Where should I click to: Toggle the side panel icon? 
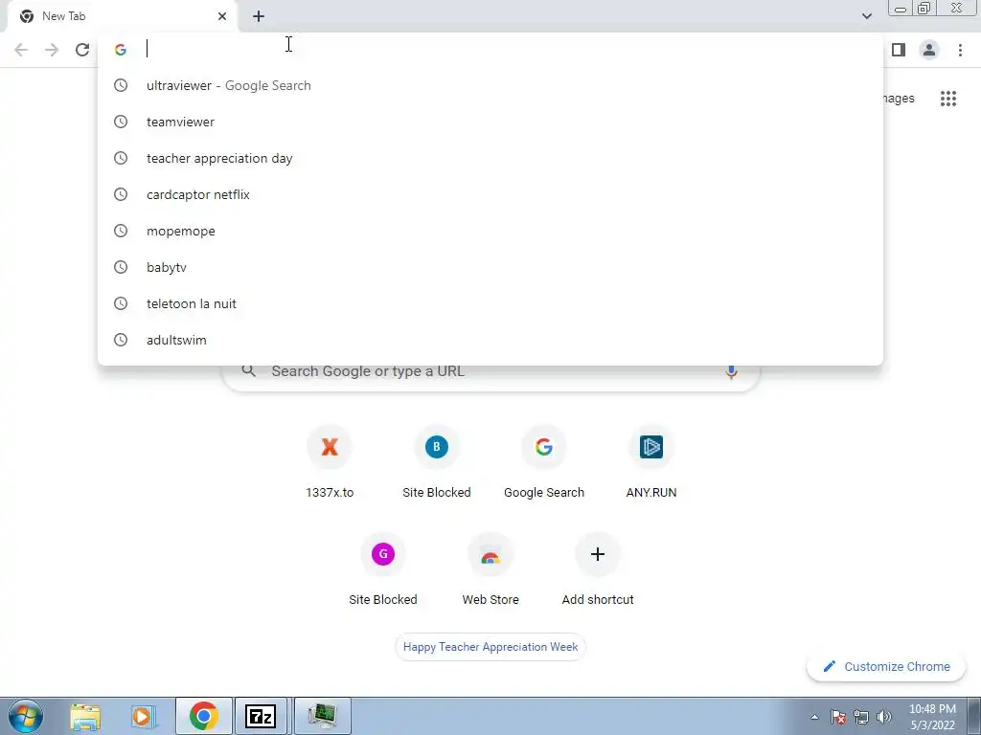coord(899,50)
